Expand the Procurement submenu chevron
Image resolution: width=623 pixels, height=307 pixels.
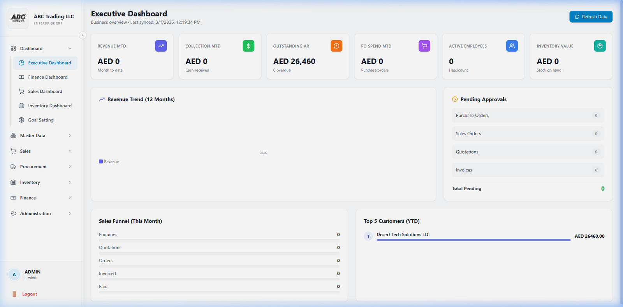[70, 167]
